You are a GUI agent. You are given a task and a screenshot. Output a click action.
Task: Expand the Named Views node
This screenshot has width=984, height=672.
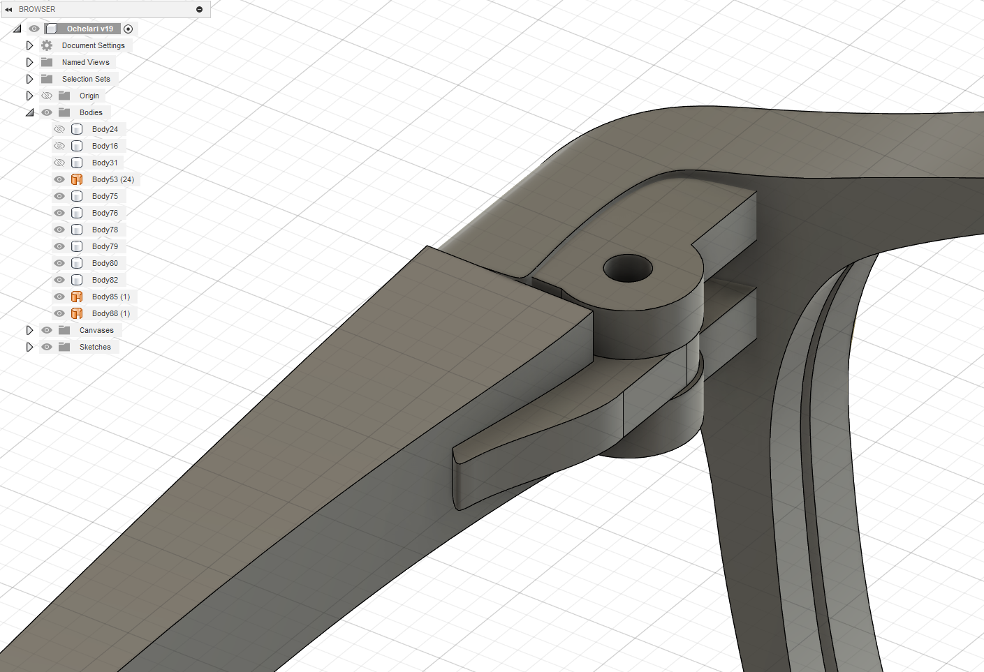click(29, 62)
